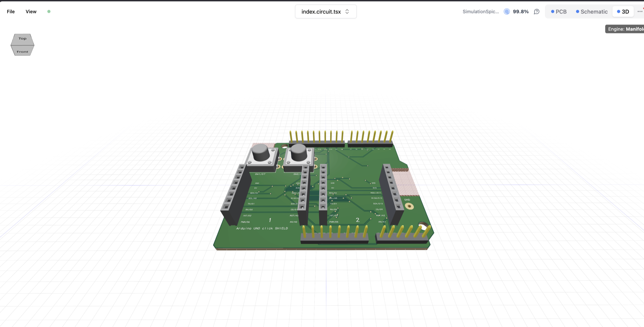Click the circular render progress spinner
Screen dimensions: 644x327
(507, 11)
